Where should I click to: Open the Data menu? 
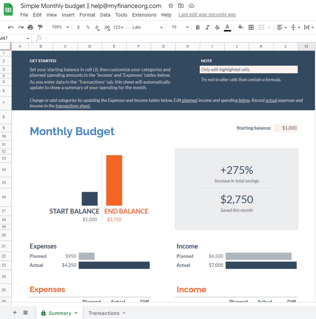(x=105, y=15)
